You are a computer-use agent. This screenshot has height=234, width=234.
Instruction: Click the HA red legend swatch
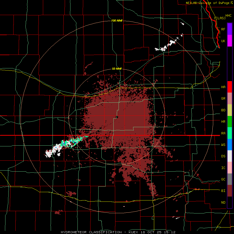click(x=230, y=87)
